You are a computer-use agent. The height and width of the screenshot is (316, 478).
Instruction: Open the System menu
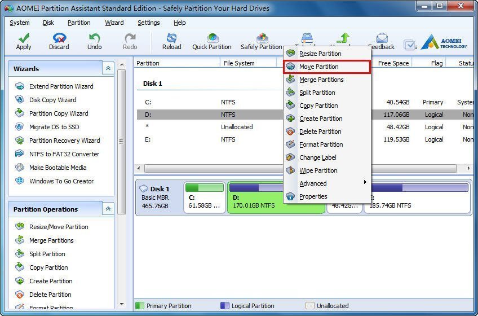(20, 23)
